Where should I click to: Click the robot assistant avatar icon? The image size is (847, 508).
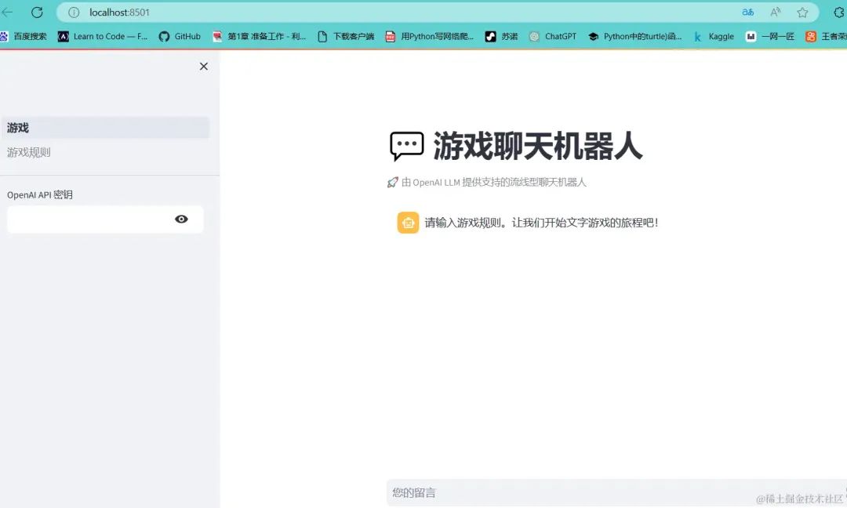pyautogui.click(x=408, y=223)
